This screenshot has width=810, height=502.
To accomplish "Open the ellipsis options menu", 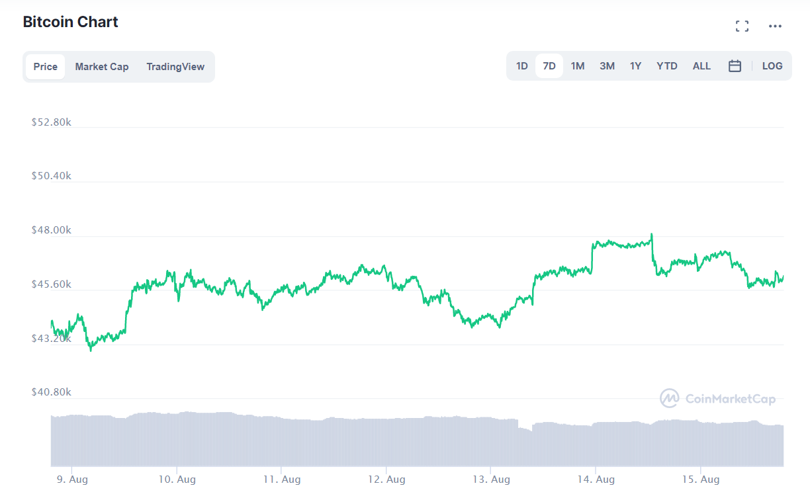I will (775, 26).
